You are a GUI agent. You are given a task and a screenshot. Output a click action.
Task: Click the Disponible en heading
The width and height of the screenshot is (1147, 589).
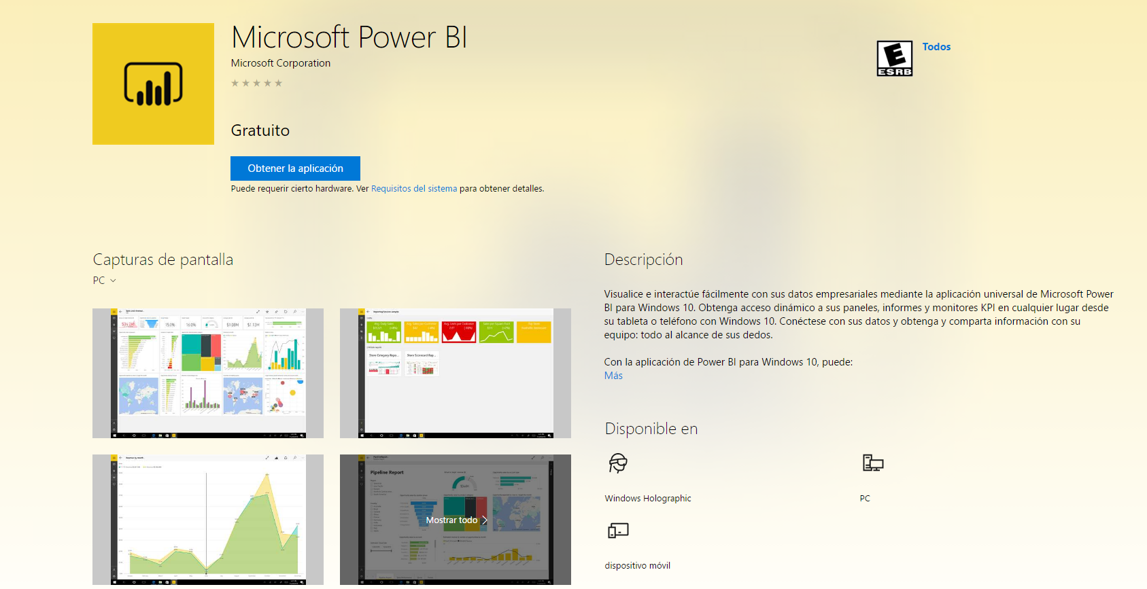pos(651,429)
